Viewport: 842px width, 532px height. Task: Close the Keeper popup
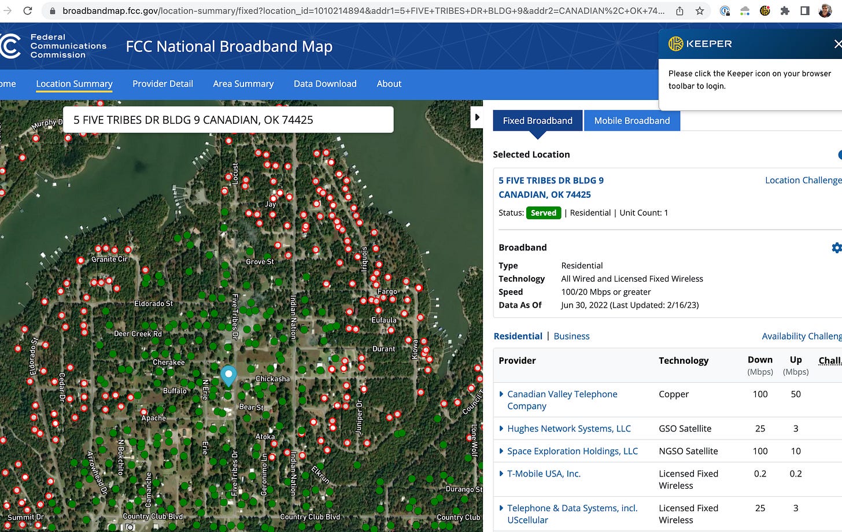click(837, 43)
